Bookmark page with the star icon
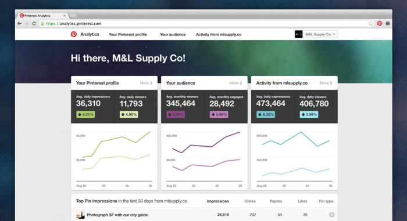 tap(371, 23)
